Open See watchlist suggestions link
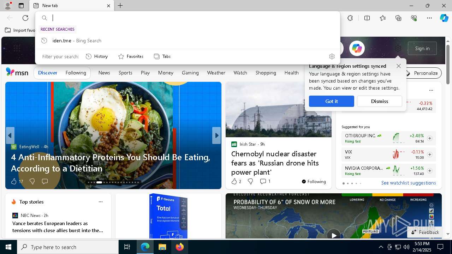 point(409,183)
